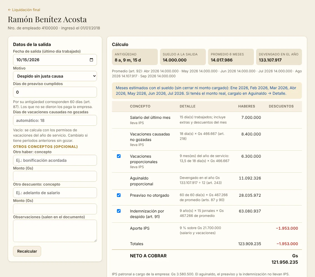Click the amount 8.400.000

pyautogui.click(x=251, y=134)
